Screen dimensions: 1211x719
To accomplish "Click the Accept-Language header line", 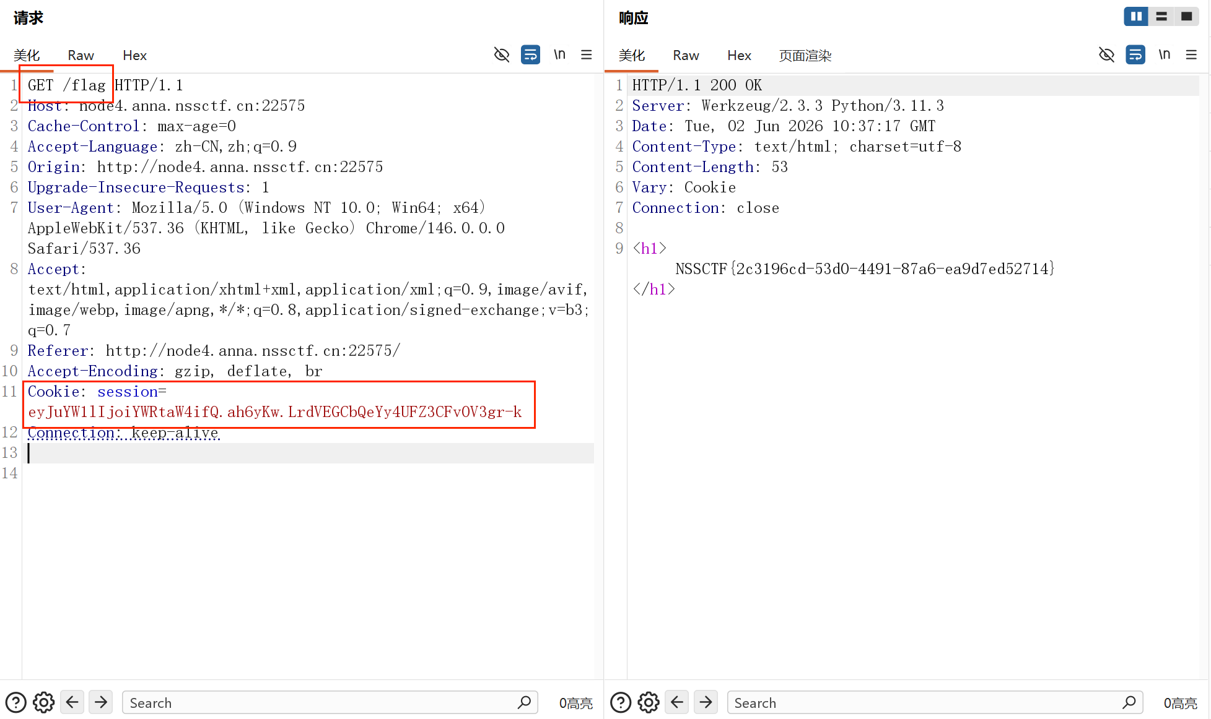I will 162,147.
